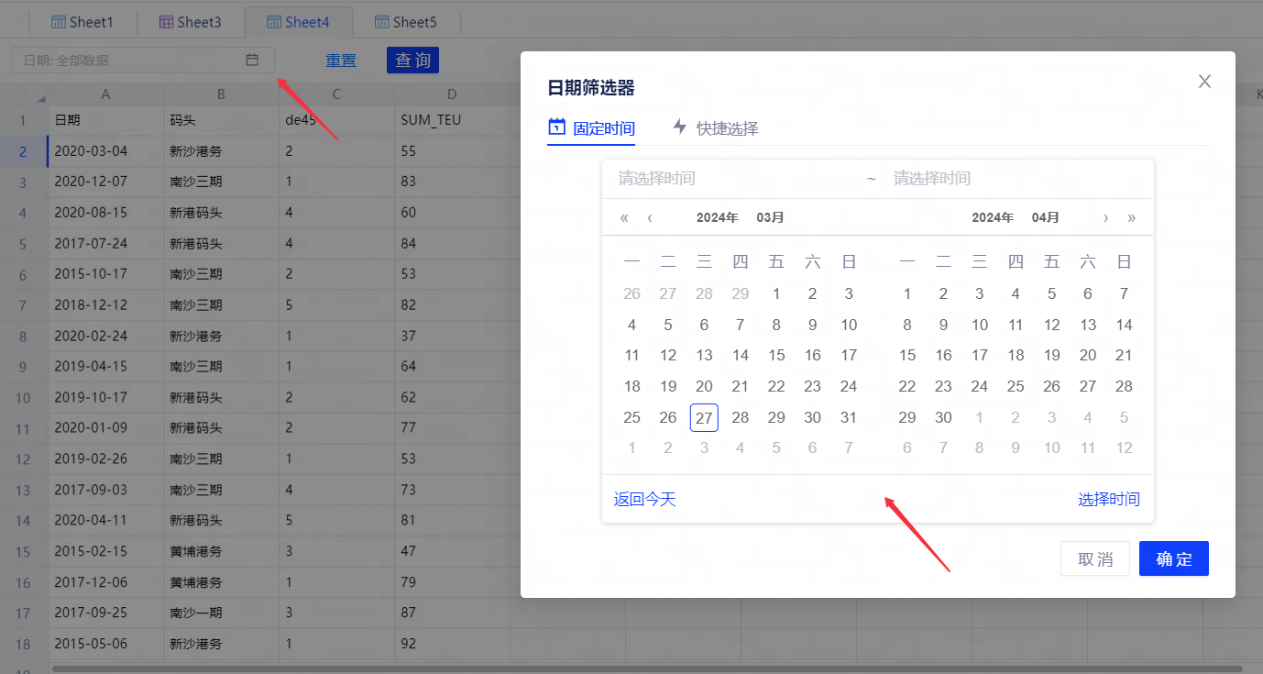Click the 取消 button
The image size is (1263, 674).
click(1094, 558)
